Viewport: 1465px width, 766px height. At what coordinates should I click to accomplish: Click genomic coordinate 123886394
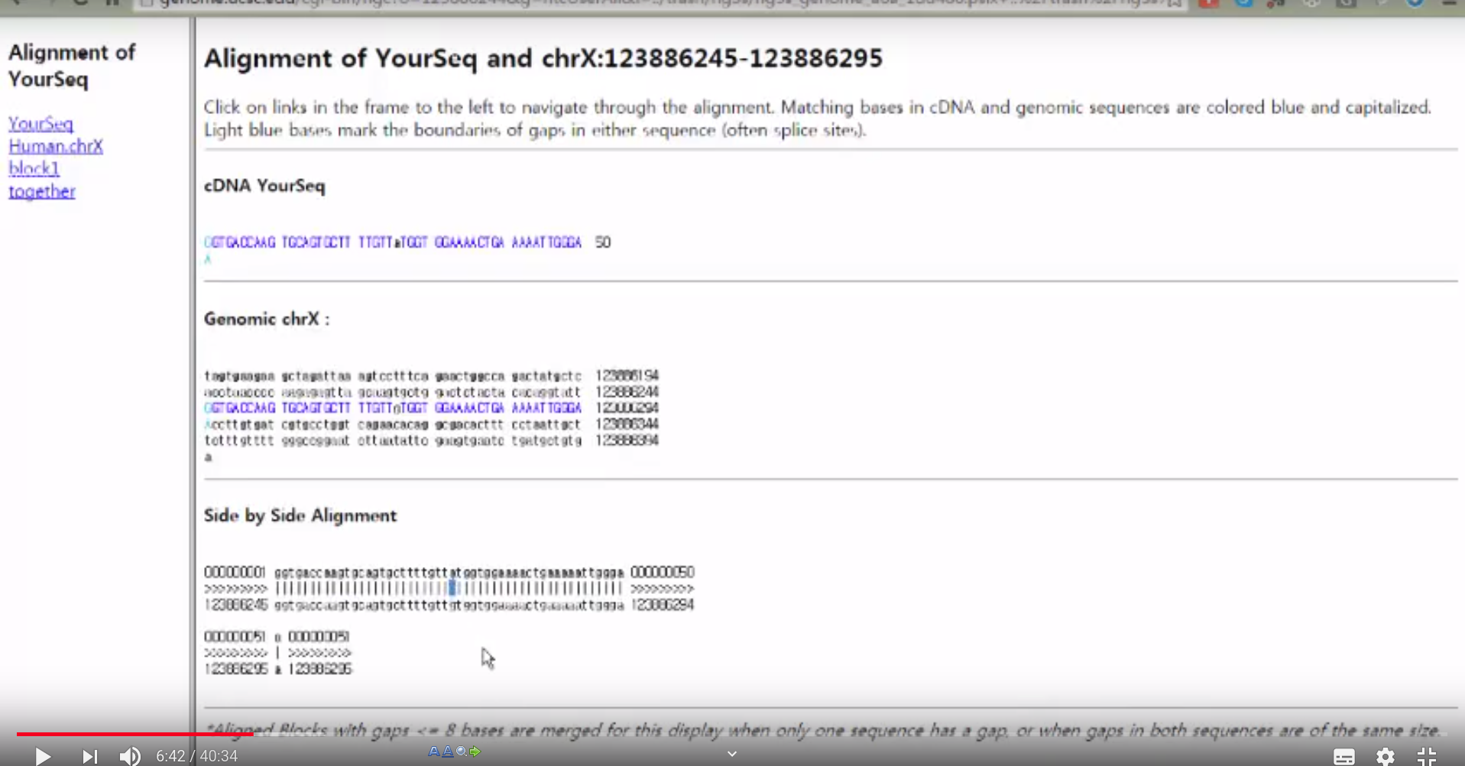pyautogui.click(x=627, y=440)
